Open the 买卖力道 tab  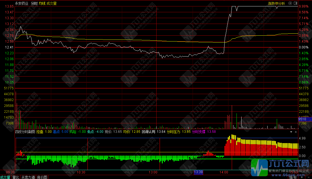(x=28, y=177)
